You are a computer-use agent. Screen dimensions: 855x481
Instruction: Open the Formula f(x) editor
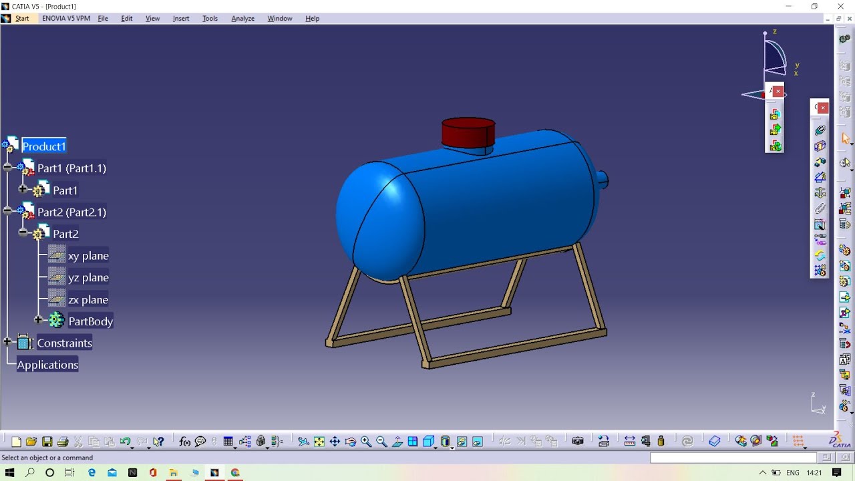184,442
